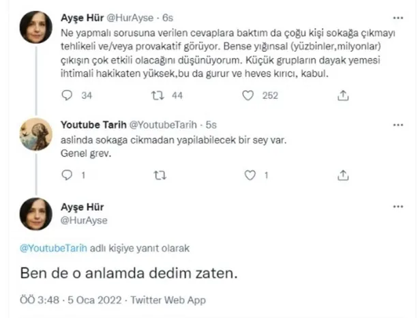
Task: Like Youtube Tarih's Genel grev tweet
Action: click(249, 175)
